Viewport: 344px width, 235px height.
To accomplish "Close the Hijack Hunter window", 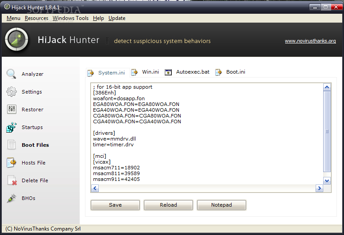I will coord(336,7).
